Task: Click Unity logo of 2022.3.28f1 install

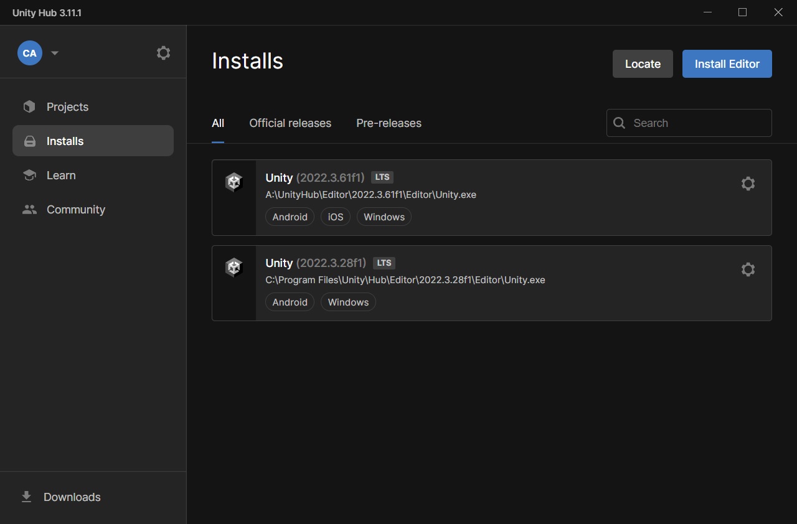Action: coord(233,268)
